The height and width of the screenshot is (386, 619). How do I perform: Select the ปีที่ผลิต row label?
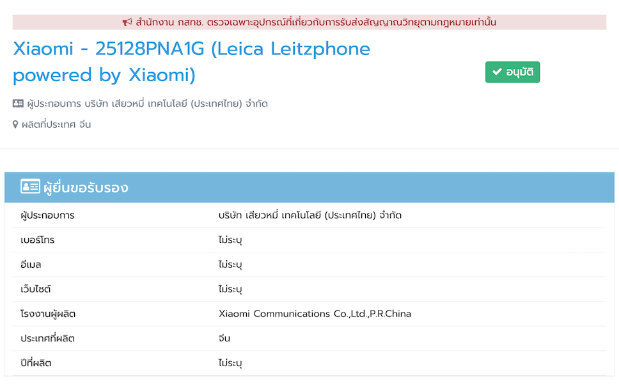(36, 363)
